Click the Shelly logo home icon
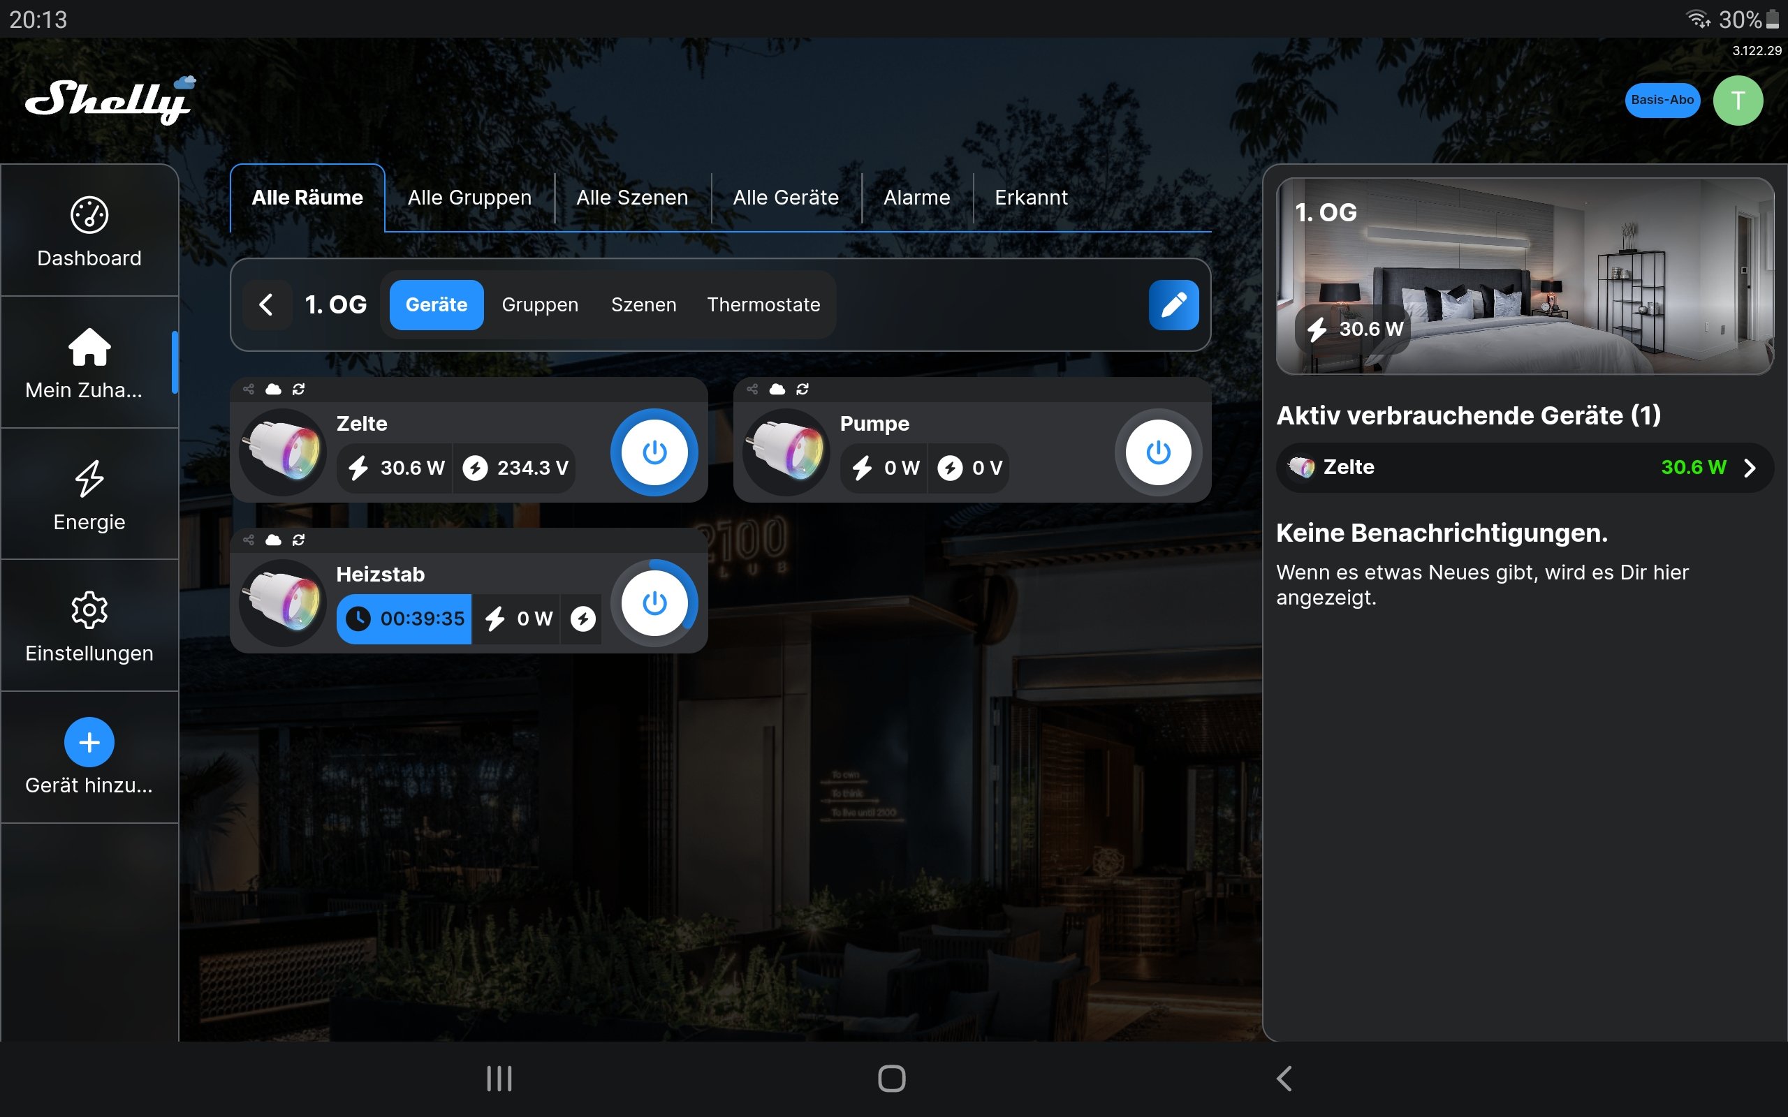 click(x=111, y=99)
